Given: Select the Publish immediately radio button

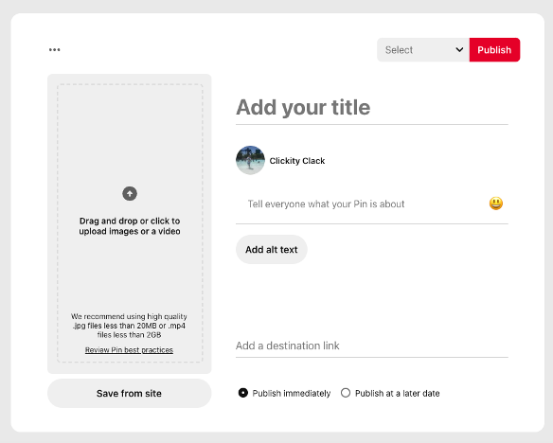Looking at the screenshot, I should (x=243, y=393).
